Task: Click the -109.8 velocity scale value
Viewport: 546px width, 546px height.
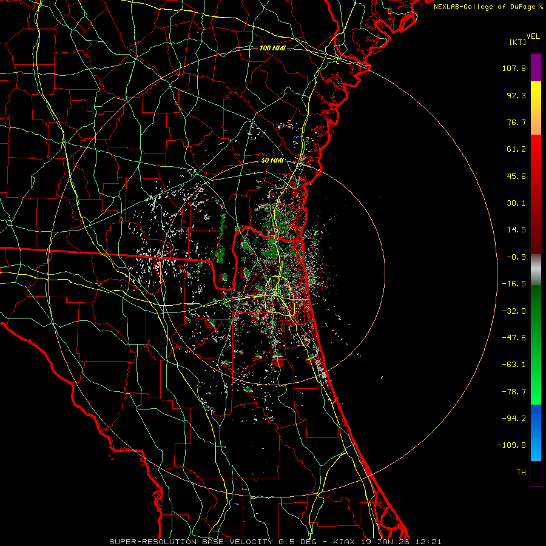Action: tap(511, 445)
